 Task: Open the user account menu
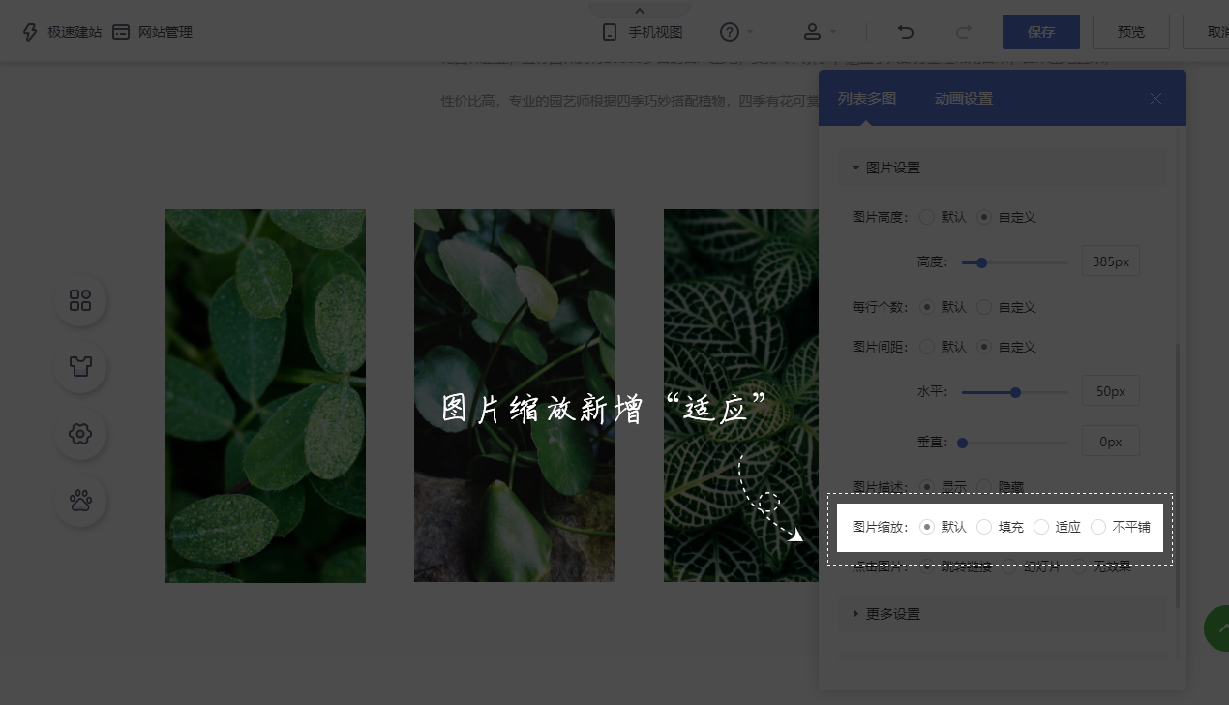812,32
